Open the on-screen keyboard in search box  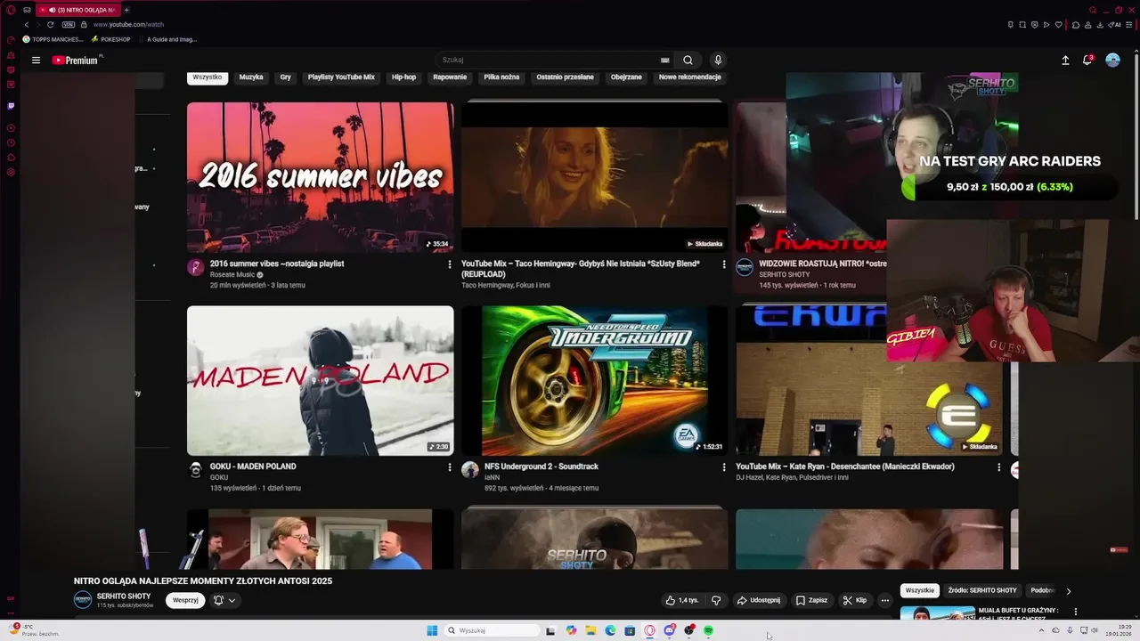(664, 61)
